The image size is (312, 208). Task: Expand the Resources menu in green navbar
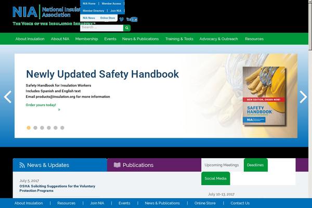tap(254, 39)
